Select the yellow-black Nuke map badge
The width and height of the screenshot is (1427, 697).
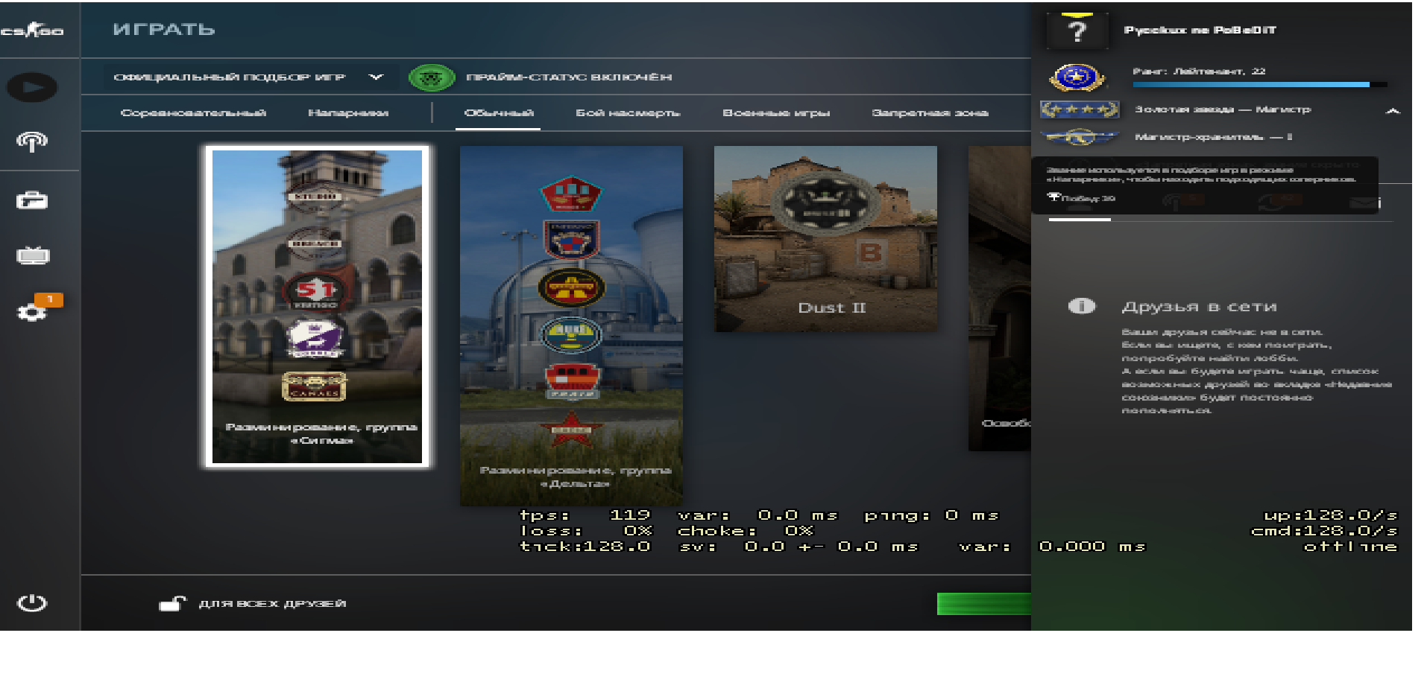tap(571, 288)
